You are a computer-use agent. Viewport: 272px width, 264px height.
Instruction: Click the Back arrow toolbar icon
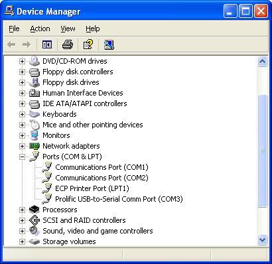pyautogui.click(x=11, y=44)
